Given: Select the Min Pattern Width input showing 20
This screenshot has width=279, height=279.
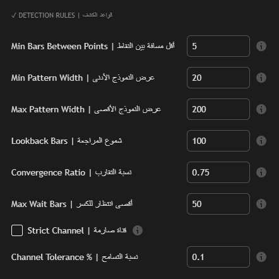Looking at the screenshot, I should pos(218,78).
